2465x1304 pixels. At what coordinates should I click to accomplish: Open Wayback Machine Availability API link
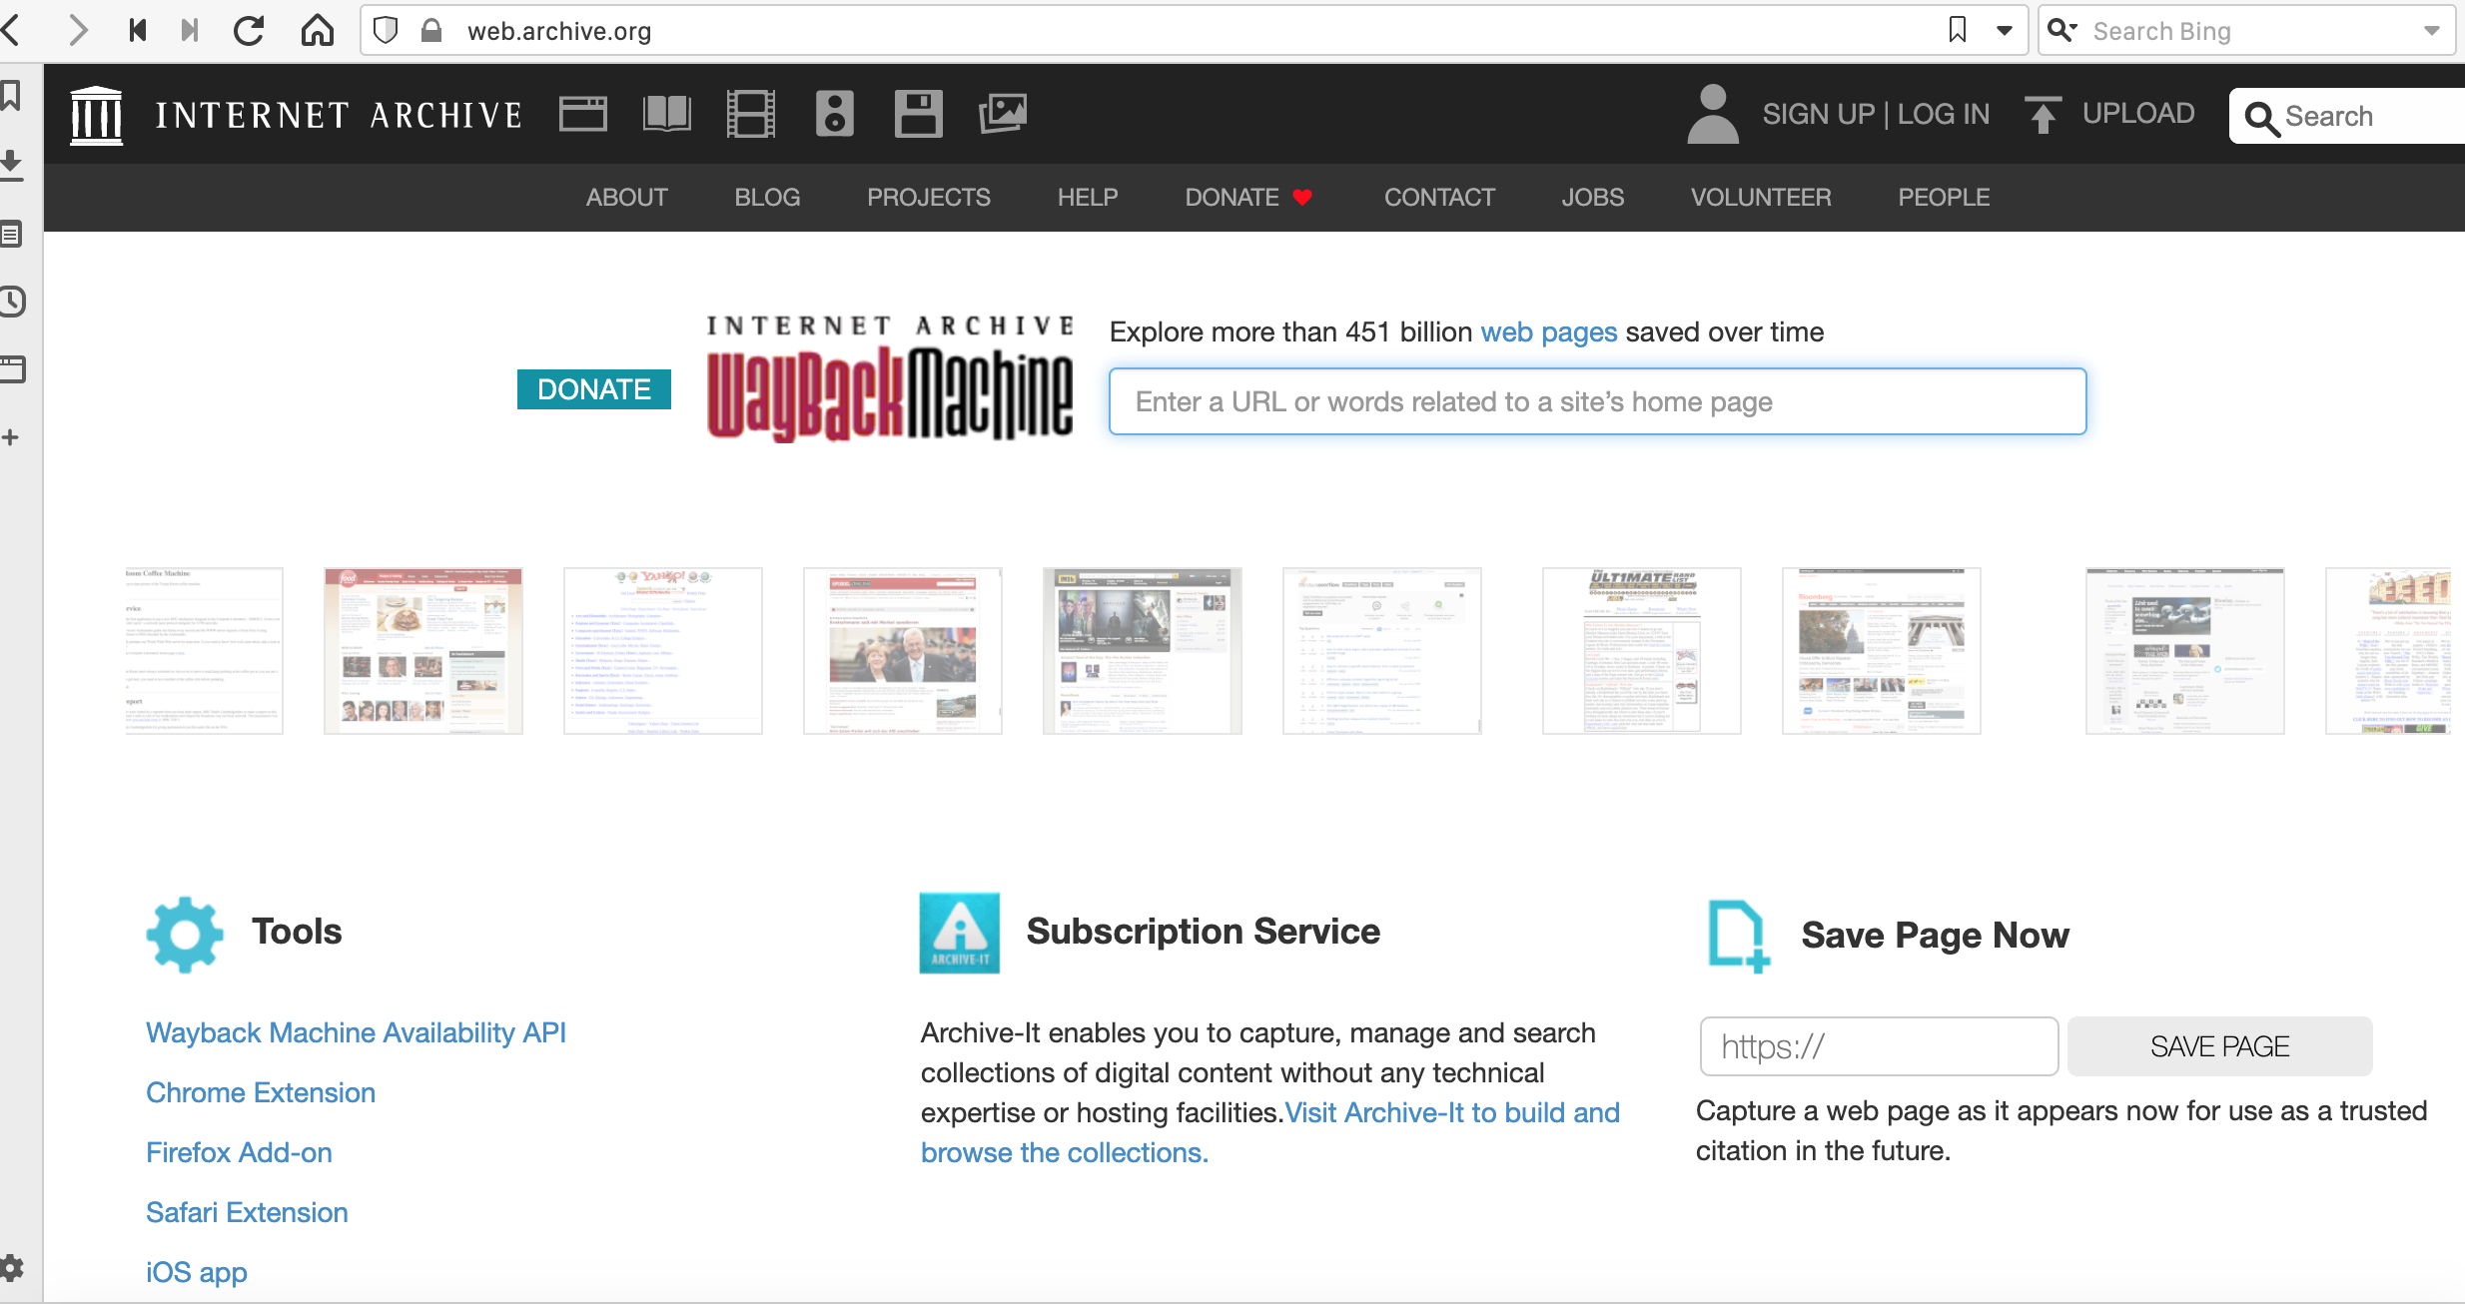[356, 1032]
